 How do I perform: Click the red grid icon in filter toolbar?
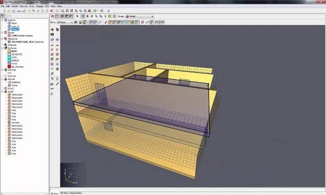[142, 22]
